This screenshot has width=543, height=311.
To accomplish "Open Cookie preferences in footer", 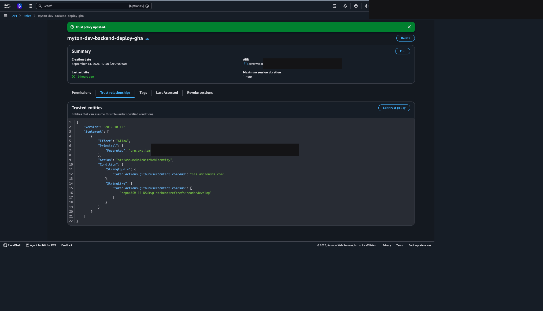I will (420, 245).
